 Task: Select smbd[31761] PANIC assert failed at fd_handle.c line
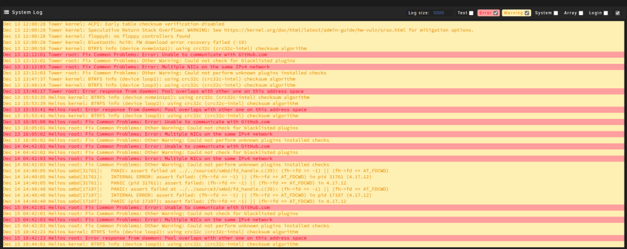pyautogui.click(x=313, y=171)
